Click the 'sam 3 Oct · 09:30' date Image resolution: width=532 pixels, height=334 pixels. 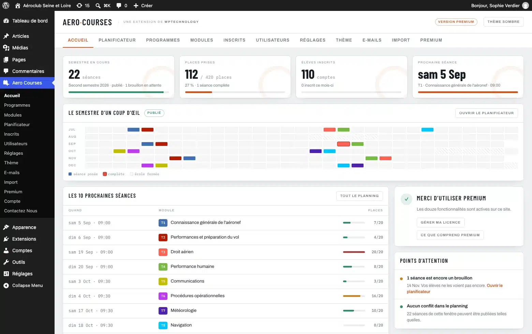click(x=89, y=282)
